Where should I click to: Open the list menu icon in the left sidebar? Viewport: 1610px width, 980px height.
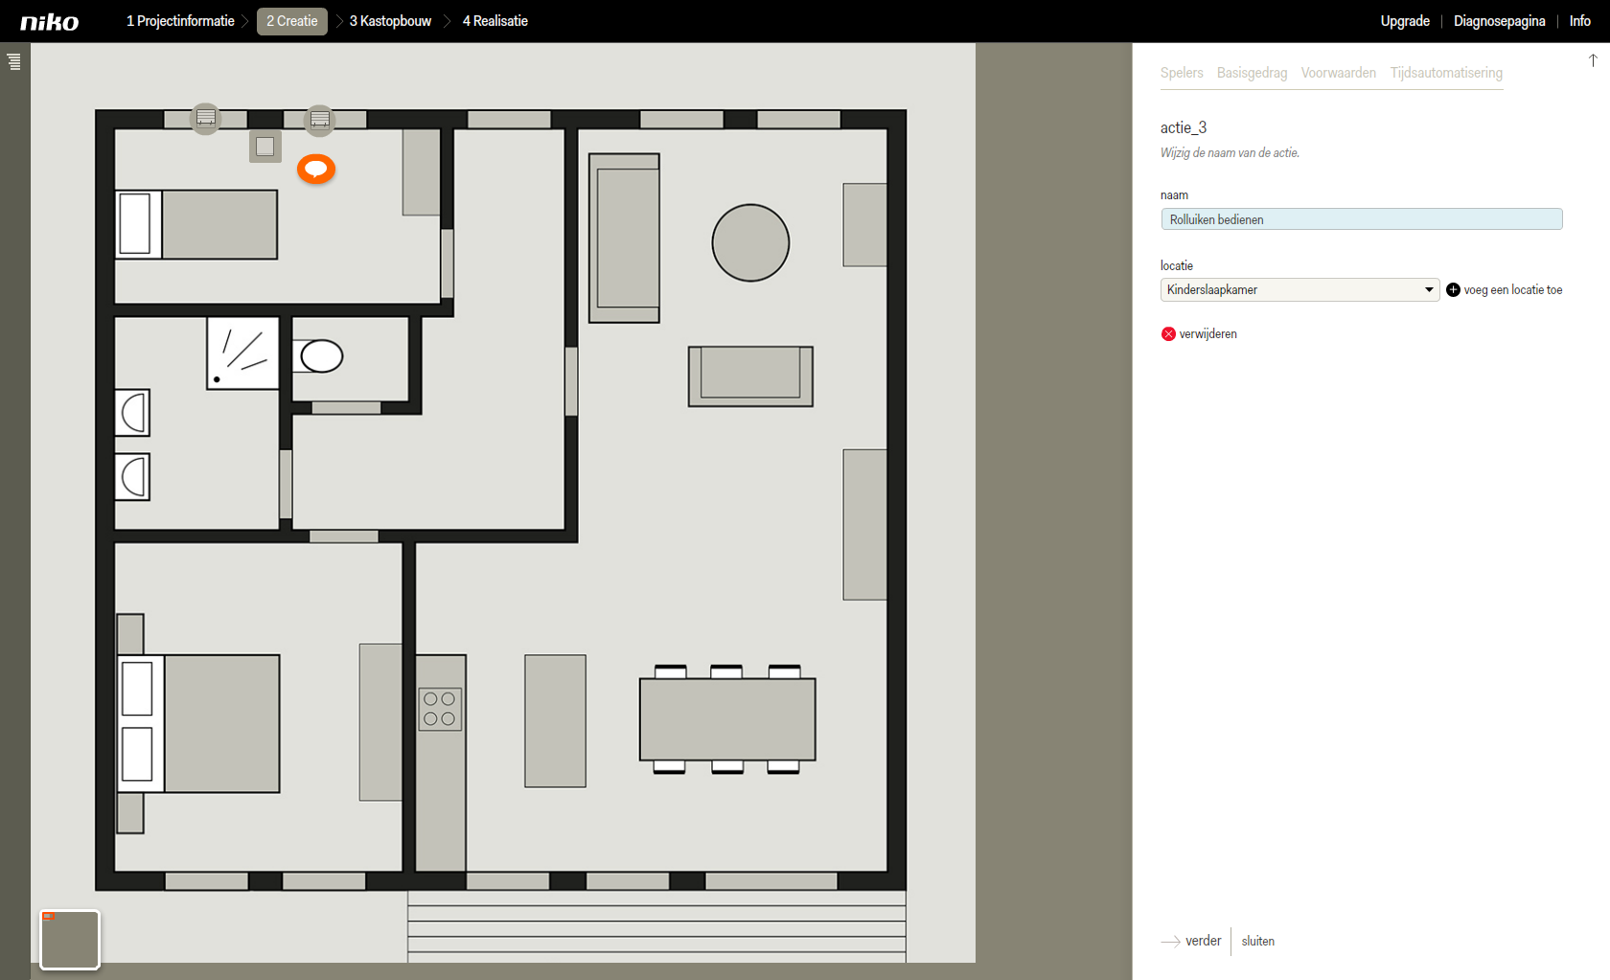[x=13, y=62]
